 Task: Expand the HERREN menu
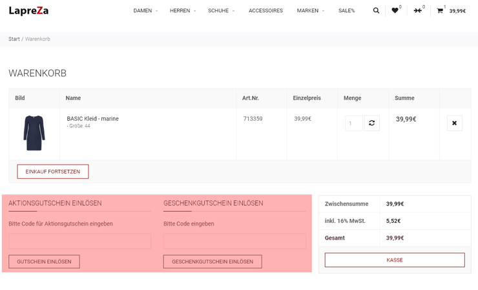point(183,11)
